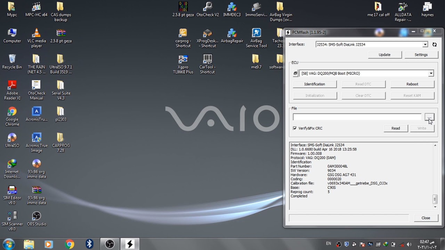Expand the ECU module dropdown

[431, 73]
